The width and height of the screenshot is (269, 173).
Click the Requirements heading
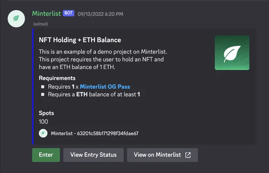click(x=57, y=78)
